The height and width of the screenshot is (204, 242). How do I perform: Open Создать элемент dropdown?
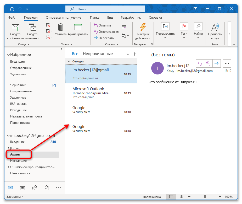tap(32, 32)
